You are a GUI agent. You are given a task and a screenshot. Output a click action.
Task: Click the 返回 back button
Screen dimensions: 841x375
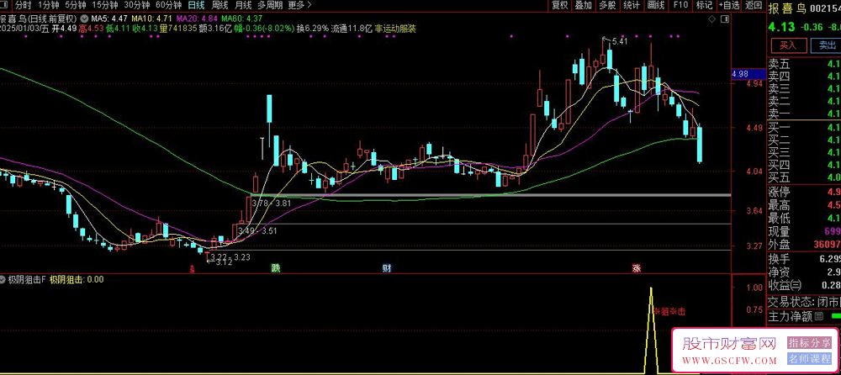(754, 5)
